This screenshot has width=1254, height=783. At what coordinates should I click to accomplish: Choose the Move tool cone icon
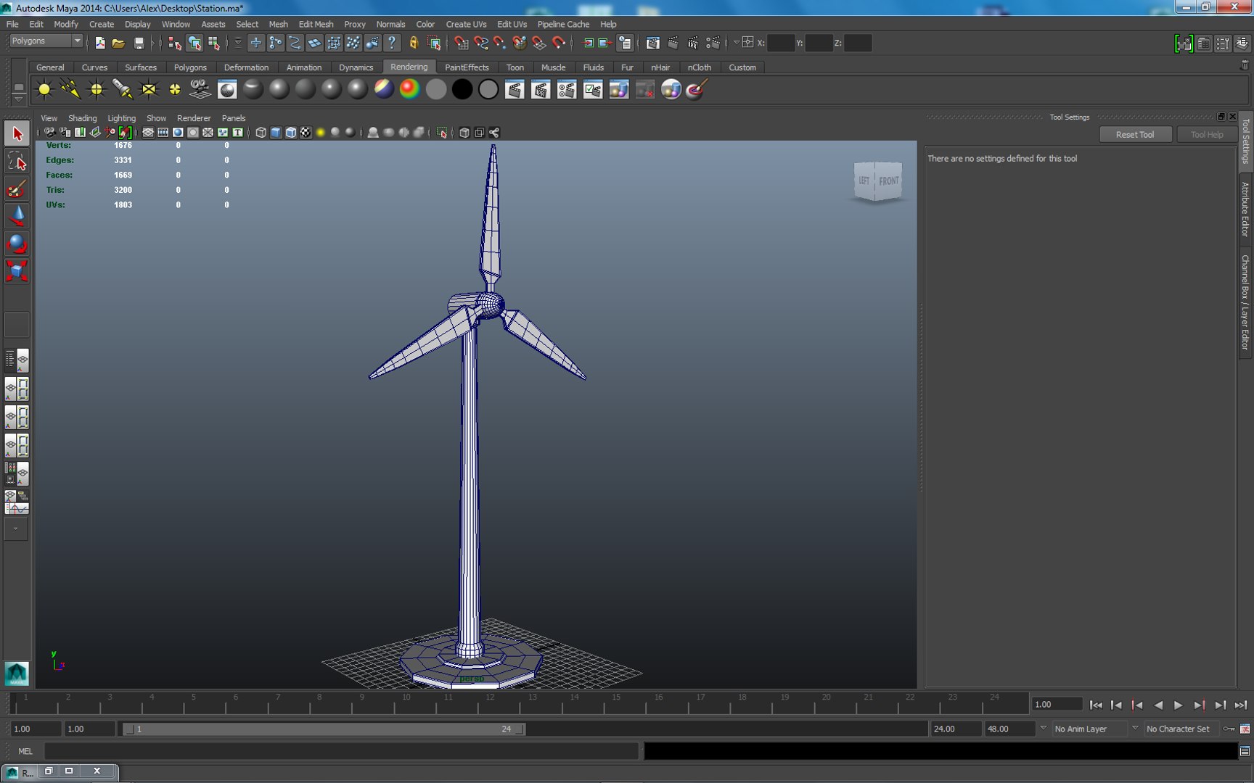coord(17,216)
